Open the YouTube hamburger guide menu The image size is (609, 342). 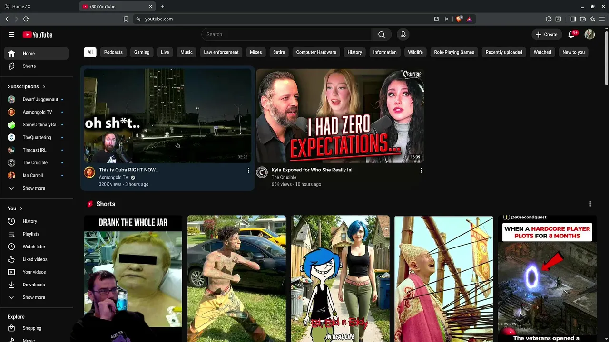(11, 34)
